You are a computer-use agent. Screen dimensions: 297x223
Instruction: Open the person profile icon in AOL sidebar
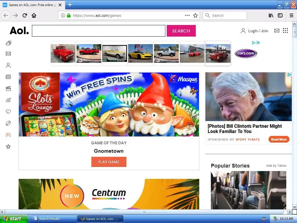tap(8, 65)
